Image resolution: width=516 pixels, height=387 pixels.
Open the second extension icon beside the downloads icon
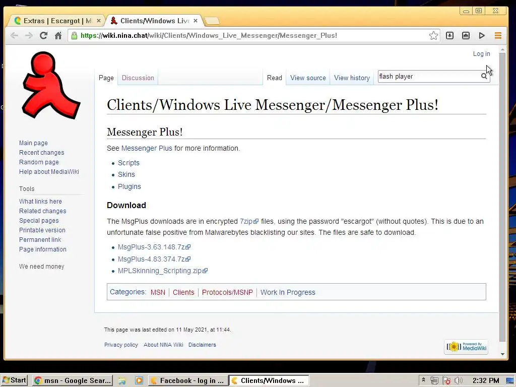(x=466, y=36)
